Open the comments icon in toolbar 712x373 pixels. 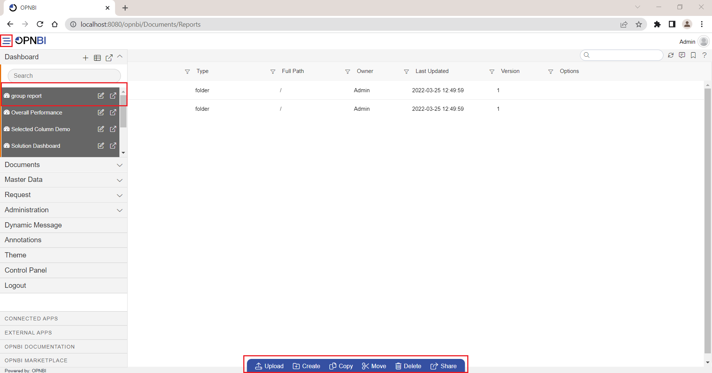(682, 55)
